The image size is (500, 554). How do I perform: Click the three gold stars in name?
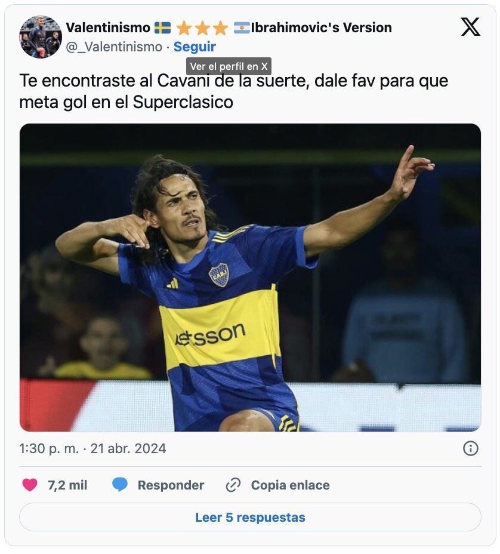[202, 28]
